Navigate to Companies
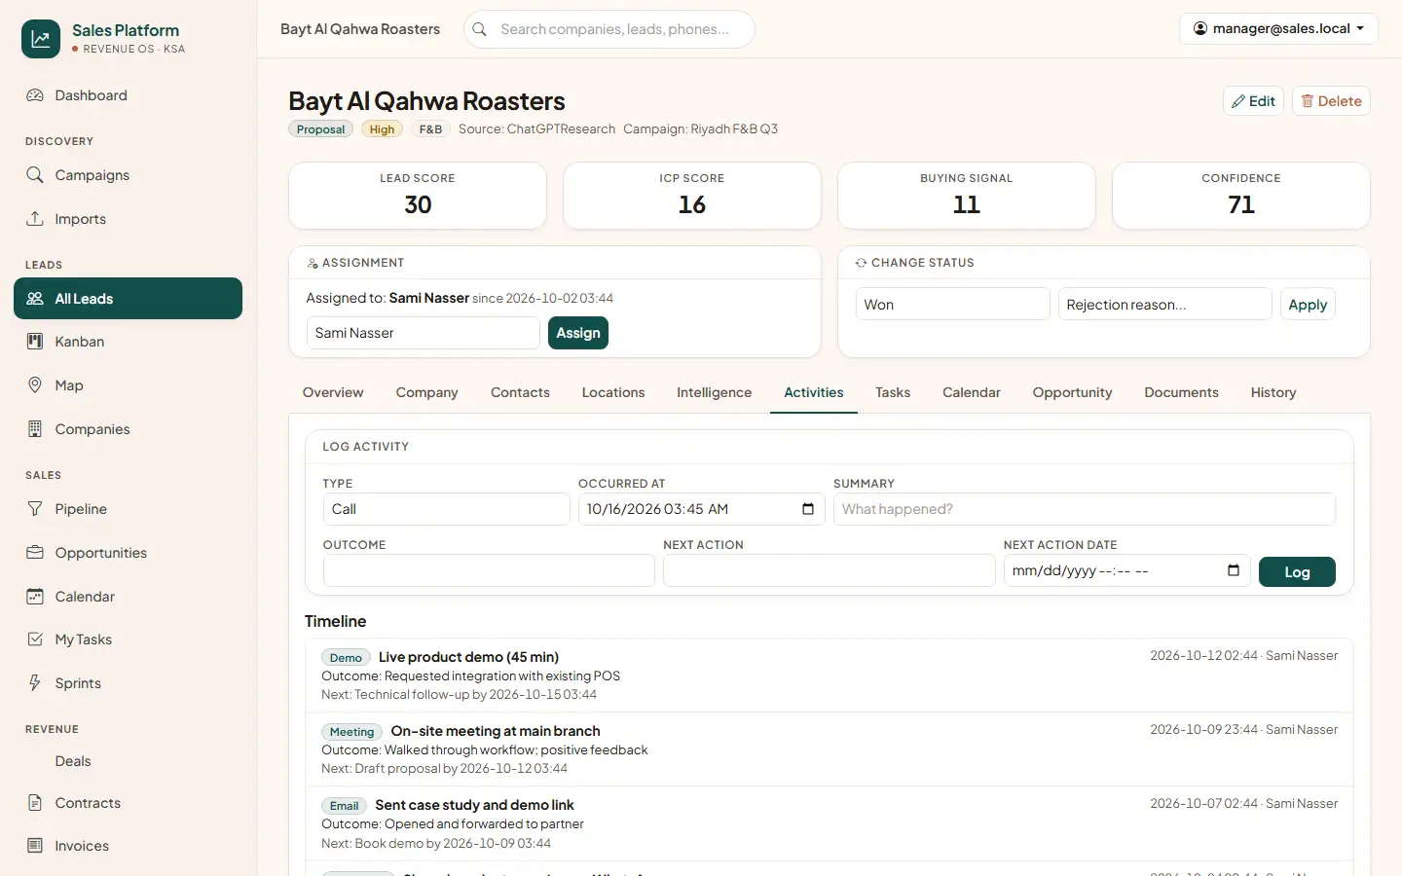The height and width of the screenshot is (876, 1402). 128,429
